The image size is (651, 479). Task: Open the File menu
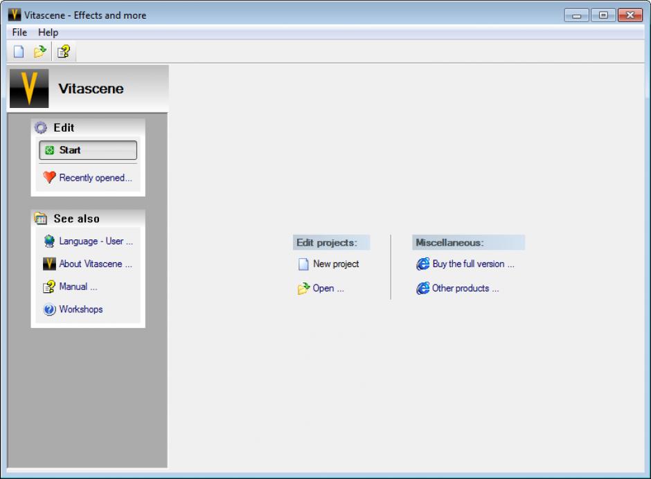point(19,33)
